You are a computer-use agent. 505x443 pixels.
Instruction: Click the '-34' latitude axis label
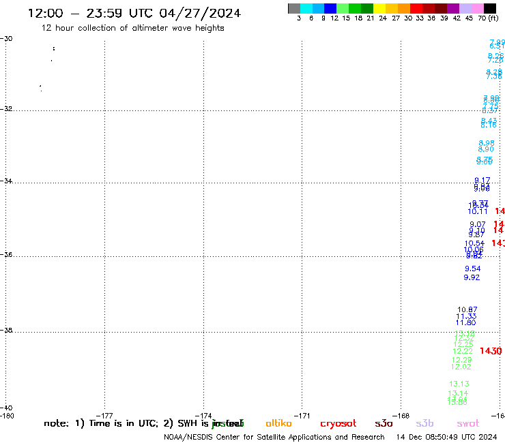pyautogui.click(x=6, y=181)
